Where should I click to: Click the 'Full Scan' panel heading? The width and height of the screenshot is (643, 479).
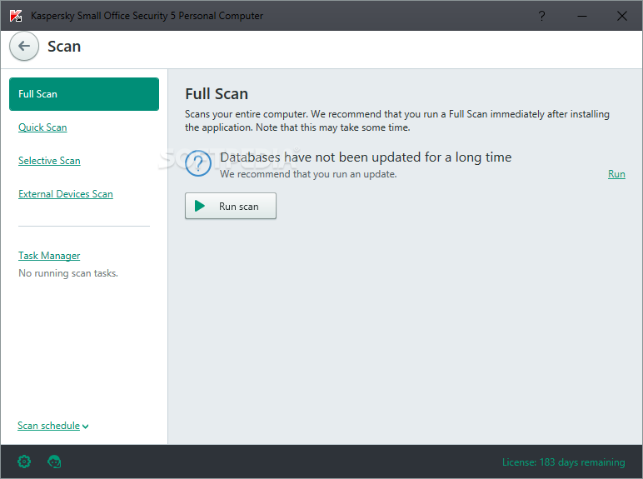217,94
